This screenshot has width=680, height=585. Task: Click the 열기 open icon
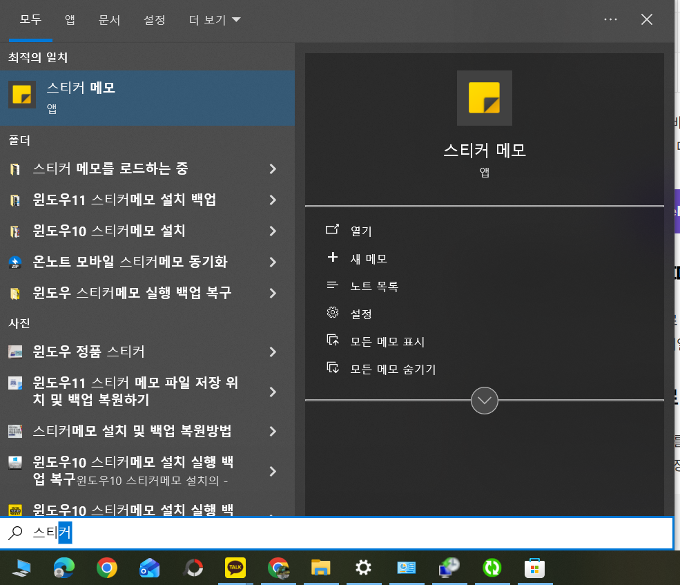[x=332, y=229]
